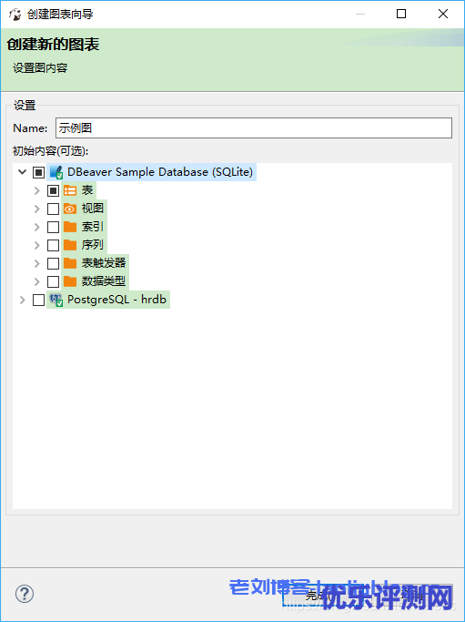Click the data types (数据类型) folder icon
Screen dimensions: 465x622
click(70, 281)
